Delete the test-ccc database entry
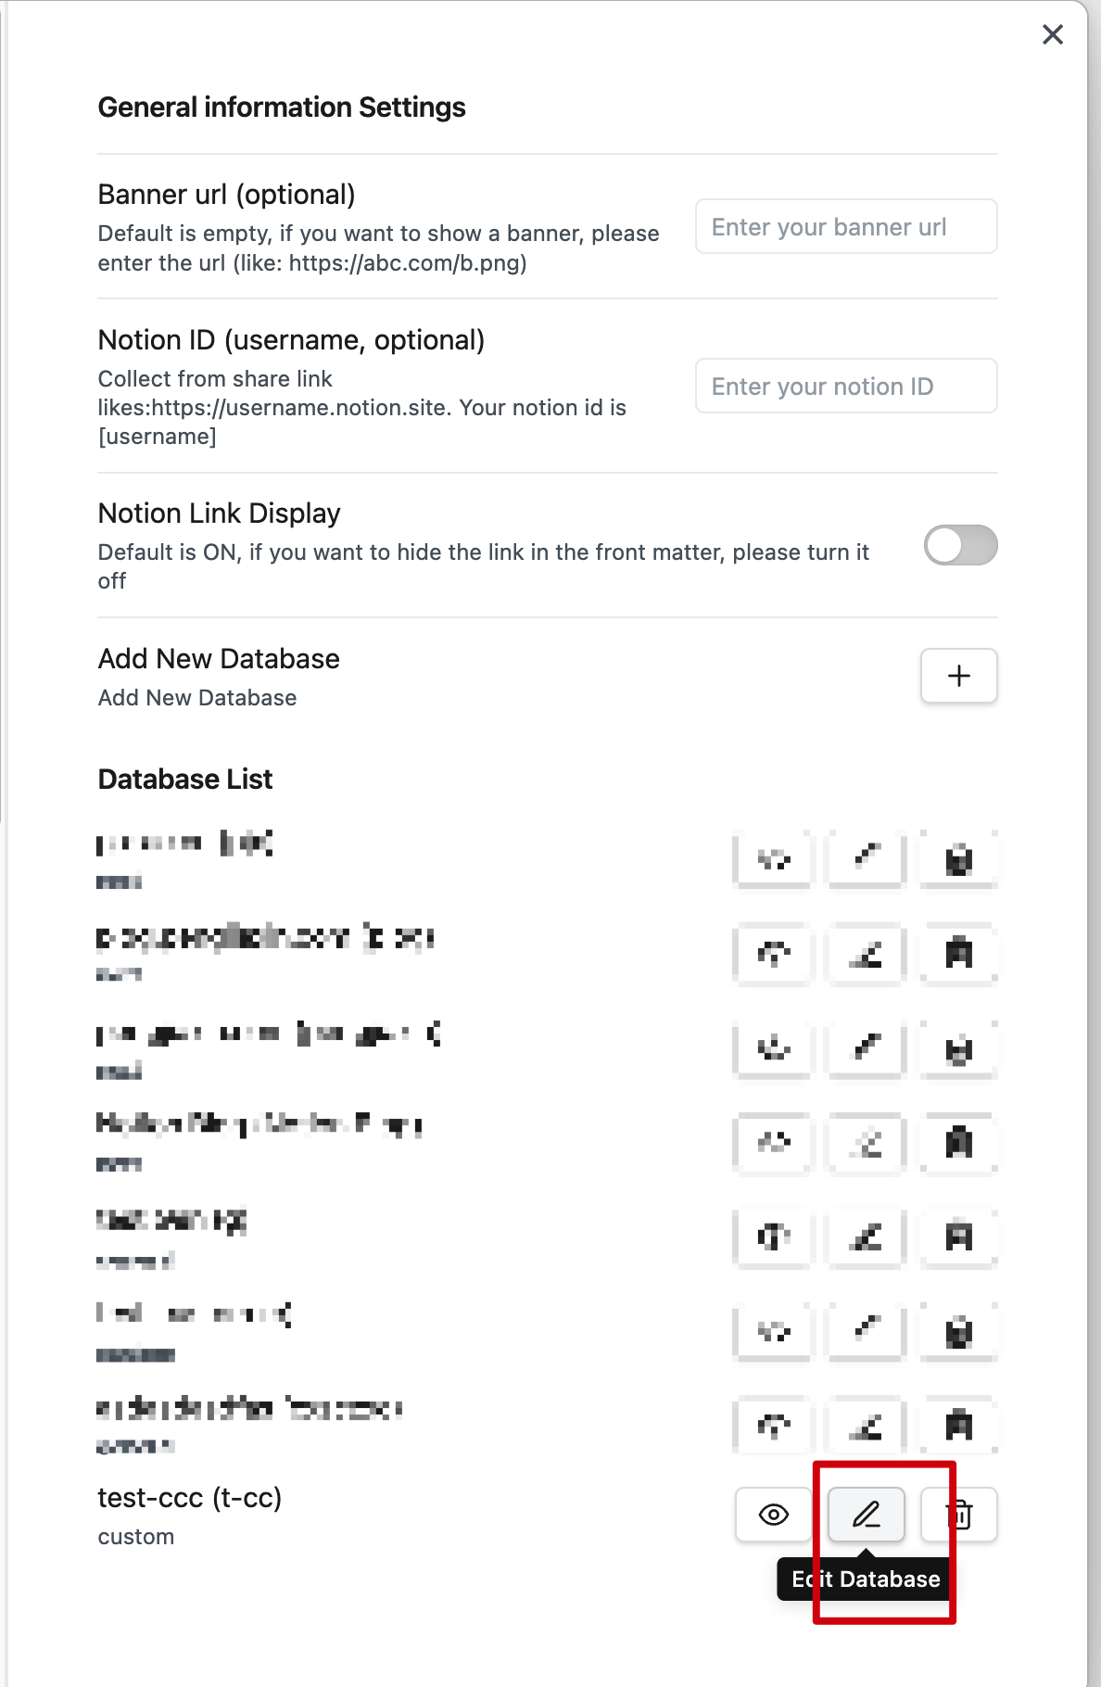The image size is (1101, 1687). [x=960, y=1515]
